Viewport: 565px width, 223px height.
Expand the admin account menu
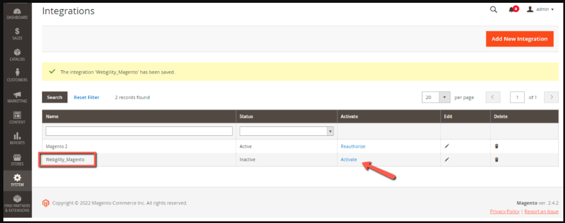(540, 10)
